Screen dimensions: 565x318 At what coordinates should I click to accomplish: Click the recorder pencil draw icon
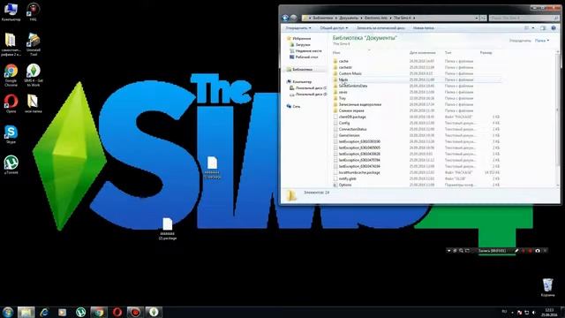tap(516, 251)
